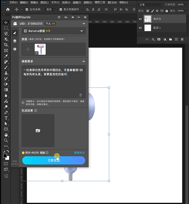Select the Hand tool
This screenshot has width=189, height=204.
tap(6, 135)
